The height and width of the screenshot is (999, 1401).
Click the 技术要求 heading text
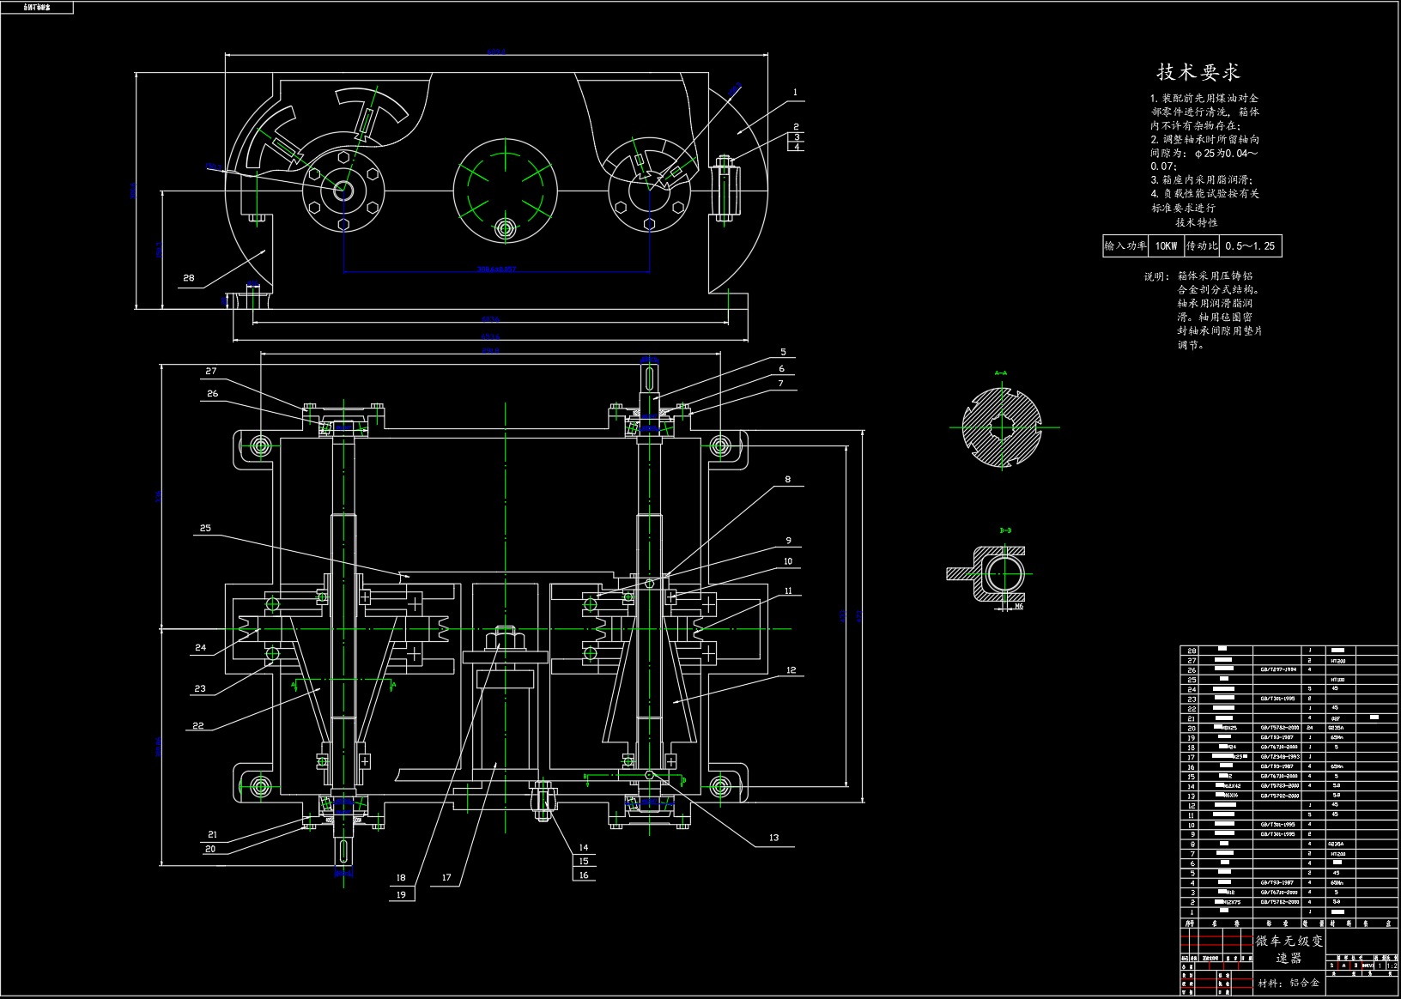coord(1198,72)
